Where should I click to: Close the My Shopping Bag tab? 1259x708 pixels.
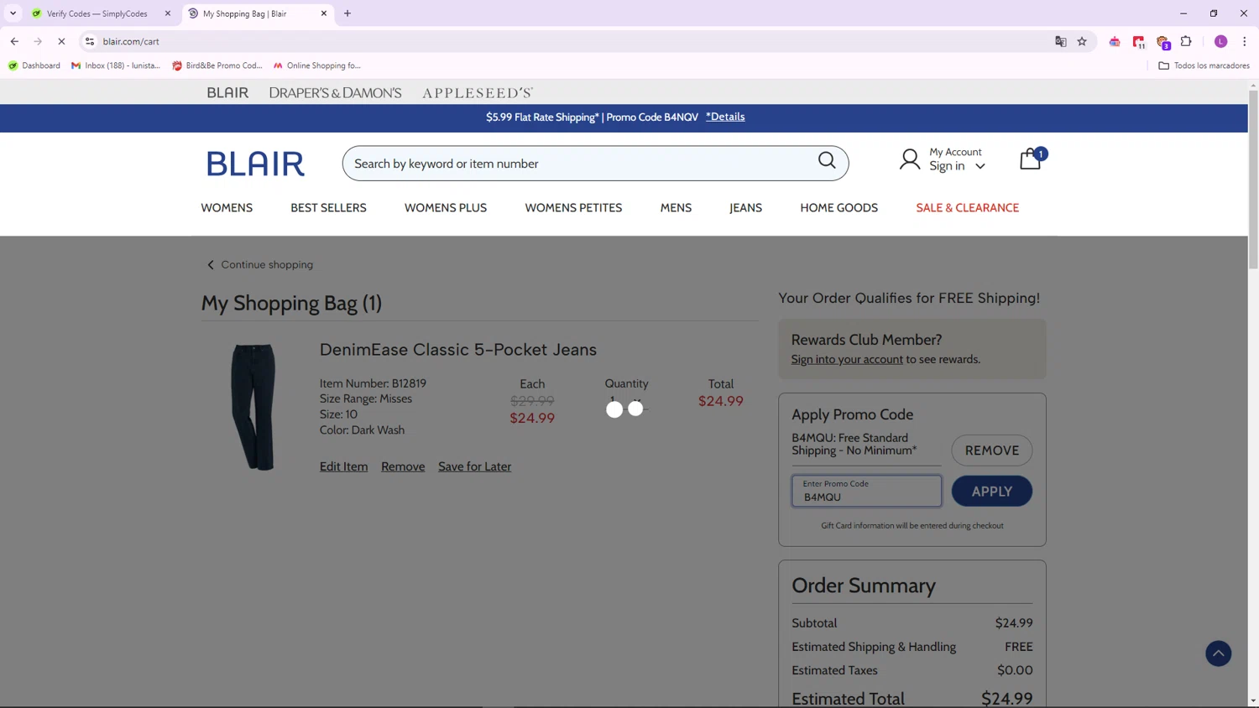(x=324, y=13)
